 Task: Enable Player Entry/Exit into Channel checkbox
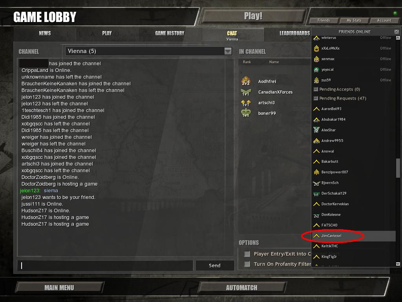click(x=247, y=254)
